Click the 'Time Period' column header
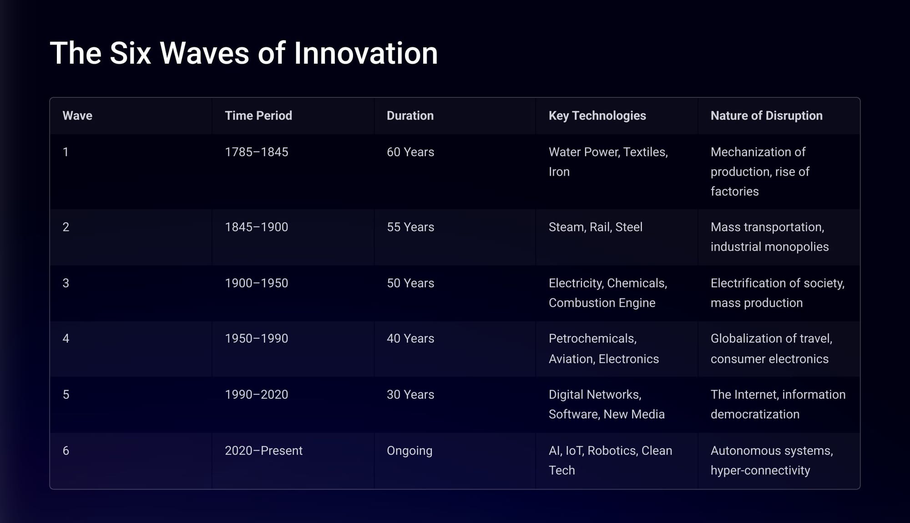 pyautogui.click(x=293, y=116)
